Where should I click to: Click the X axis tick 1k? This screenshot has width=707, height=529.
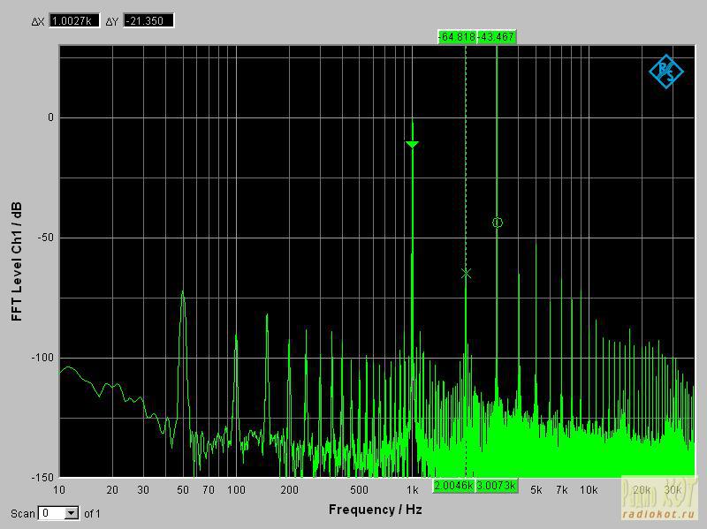tap(412, 490)
